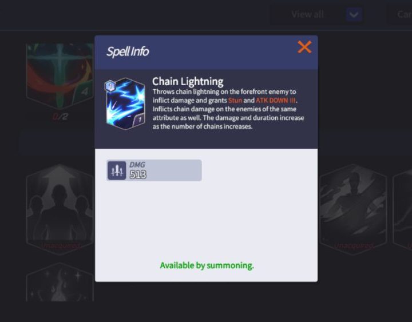412x322 pixels.
Task: Close the Spell Info dialog
Action: (x=304, y=47)
